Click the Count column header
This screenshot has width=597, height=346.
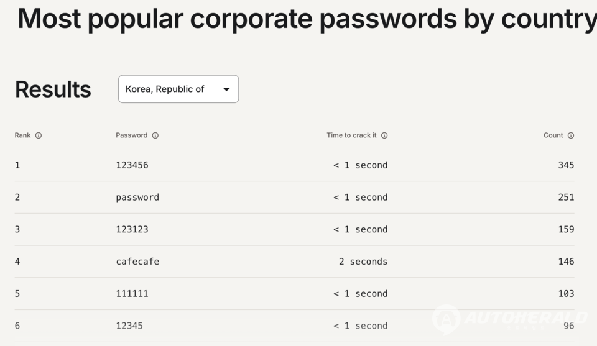pos(553,135)
